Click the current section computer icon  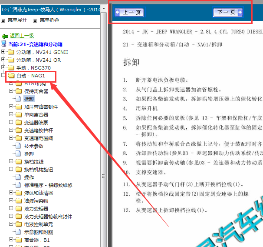pos(4,43)
